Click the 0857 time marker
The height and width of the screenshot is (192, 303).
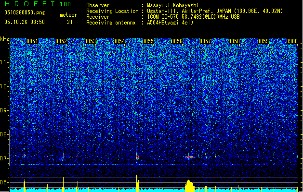[x=205, y=41]
